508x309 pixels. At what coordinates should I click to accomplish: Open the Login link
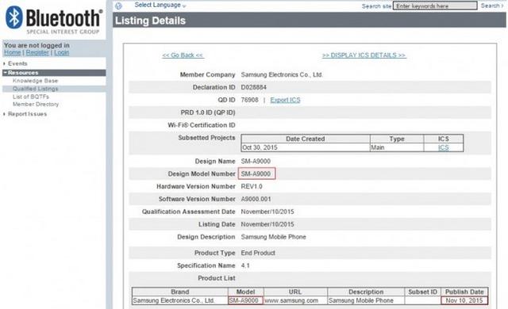[62, 52]
